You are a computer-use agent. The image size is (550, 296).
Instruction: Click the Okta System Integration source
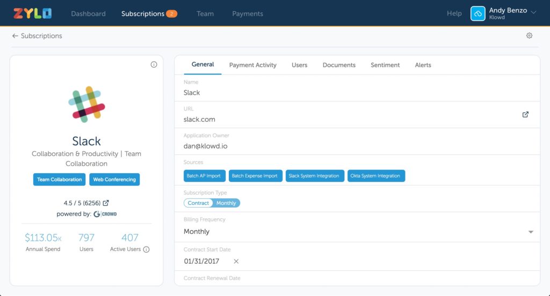376,176
